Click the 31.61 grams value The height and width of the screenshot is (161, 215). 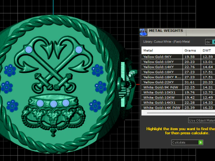(x=189, y=82)
